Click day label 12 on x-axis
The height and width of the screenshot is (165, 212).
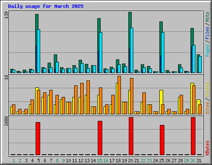(x=81, y=160)
